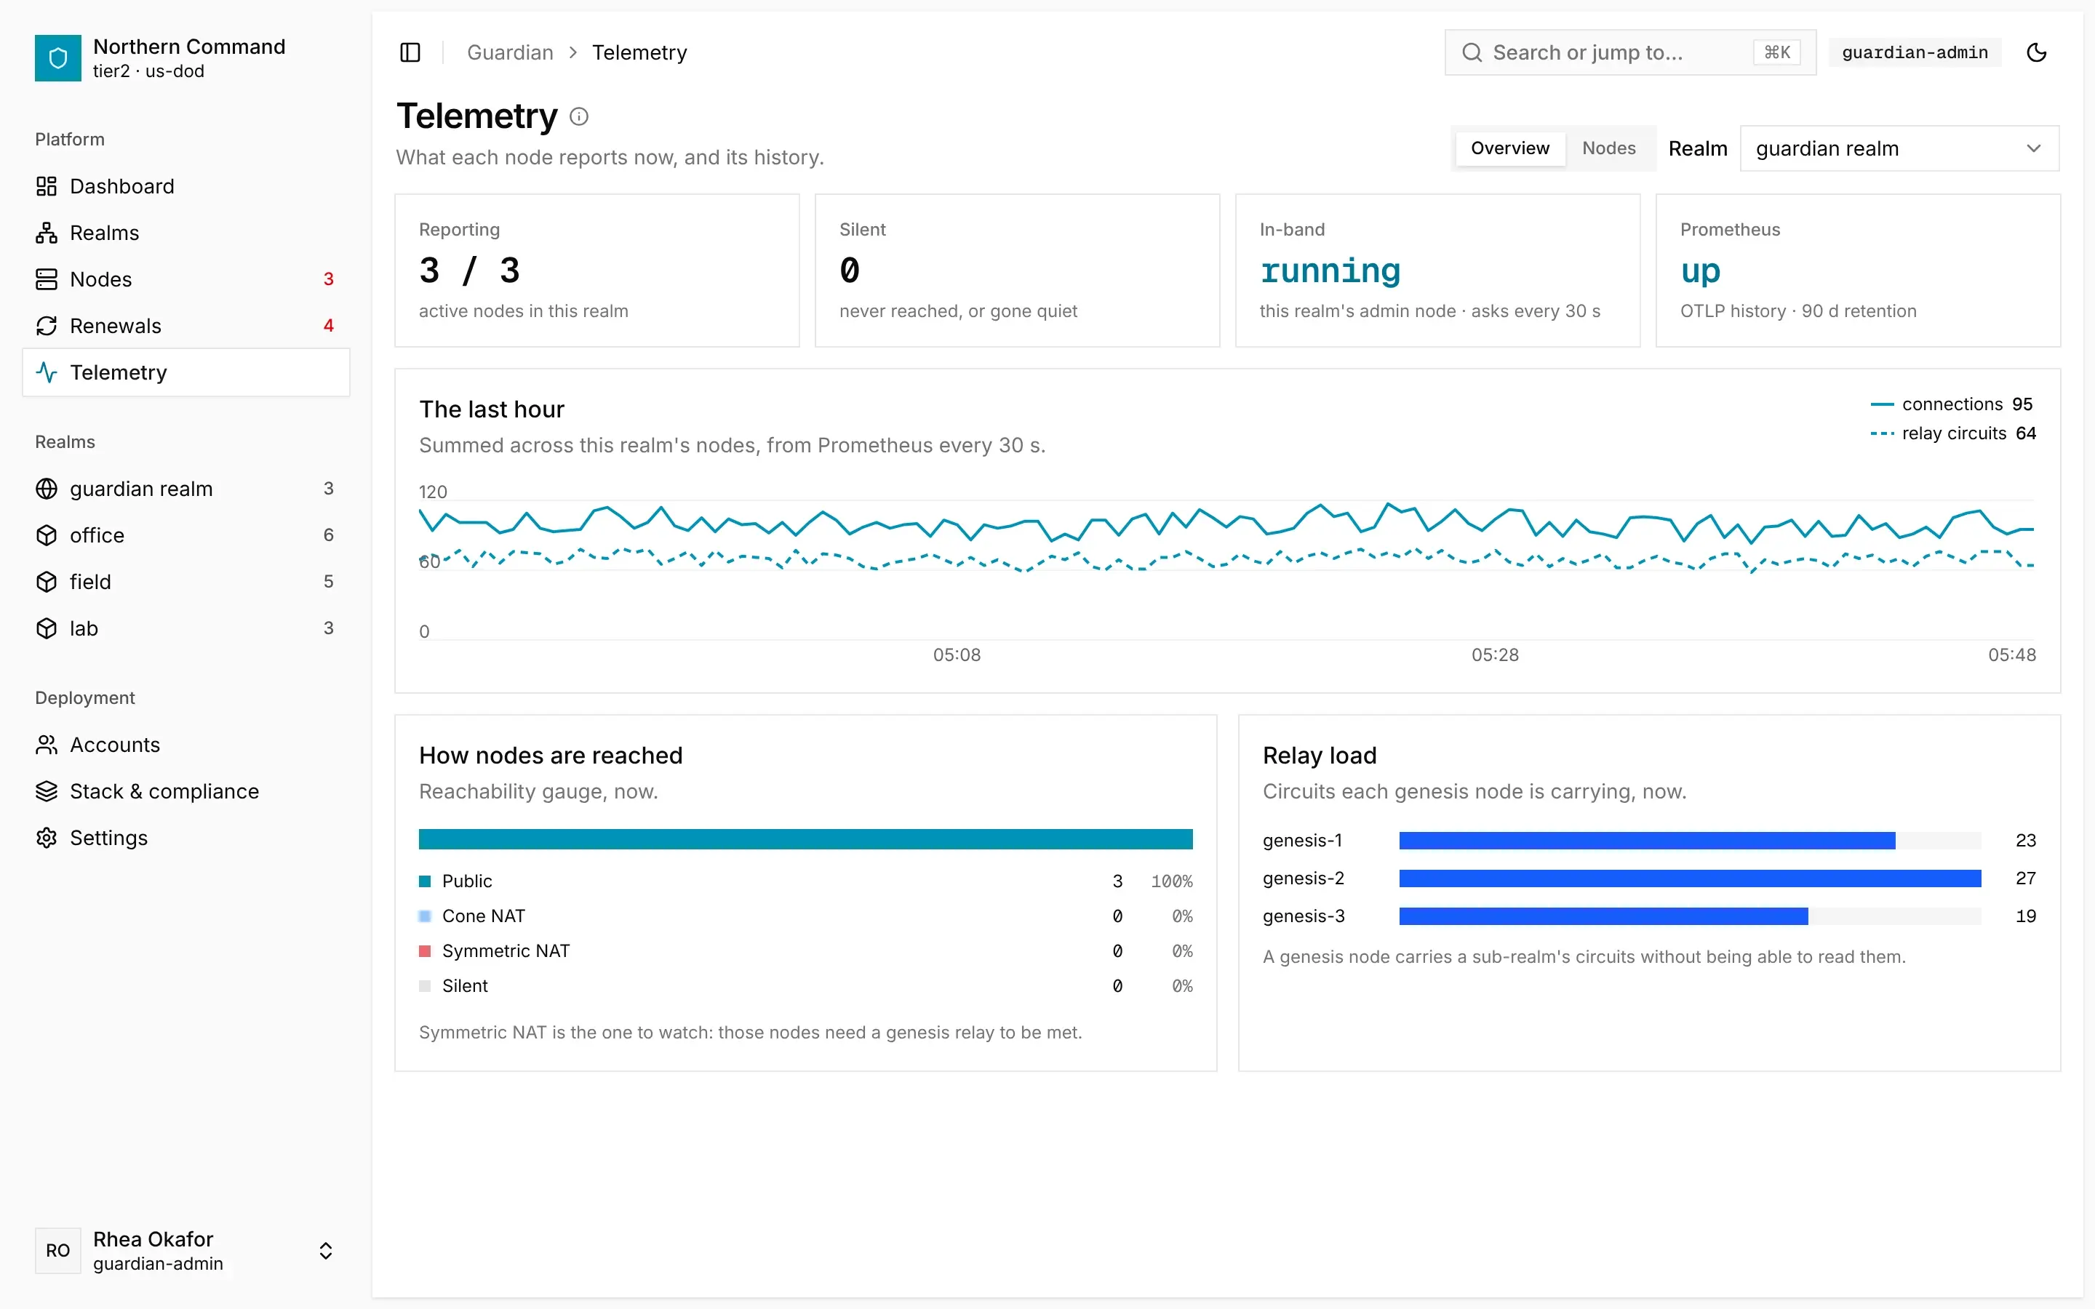Click the Dashboard grid icon
Screen dimensions: 2095x1309
coord(47,186)
